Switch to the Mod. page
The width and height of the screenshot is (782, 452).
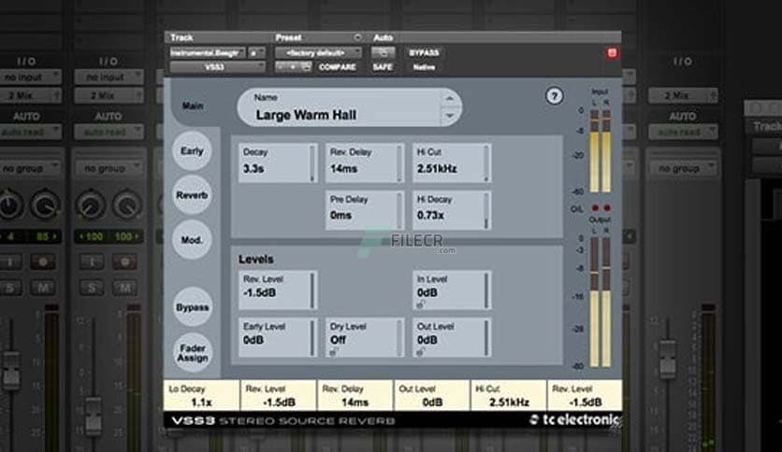coord(192,240)
